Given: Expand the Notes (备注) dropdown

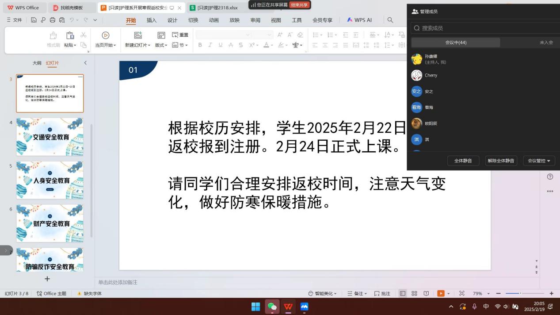Looking at the screenshot, I should point(358,293).
